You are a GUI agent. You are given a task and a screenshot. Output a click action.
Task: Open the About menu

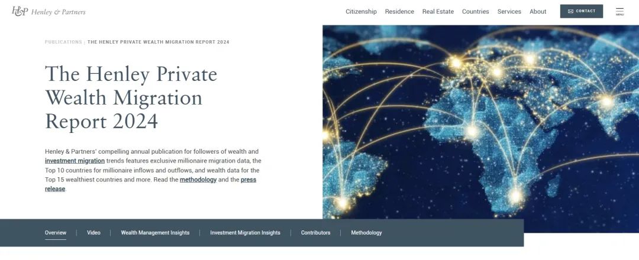point(538,11)
